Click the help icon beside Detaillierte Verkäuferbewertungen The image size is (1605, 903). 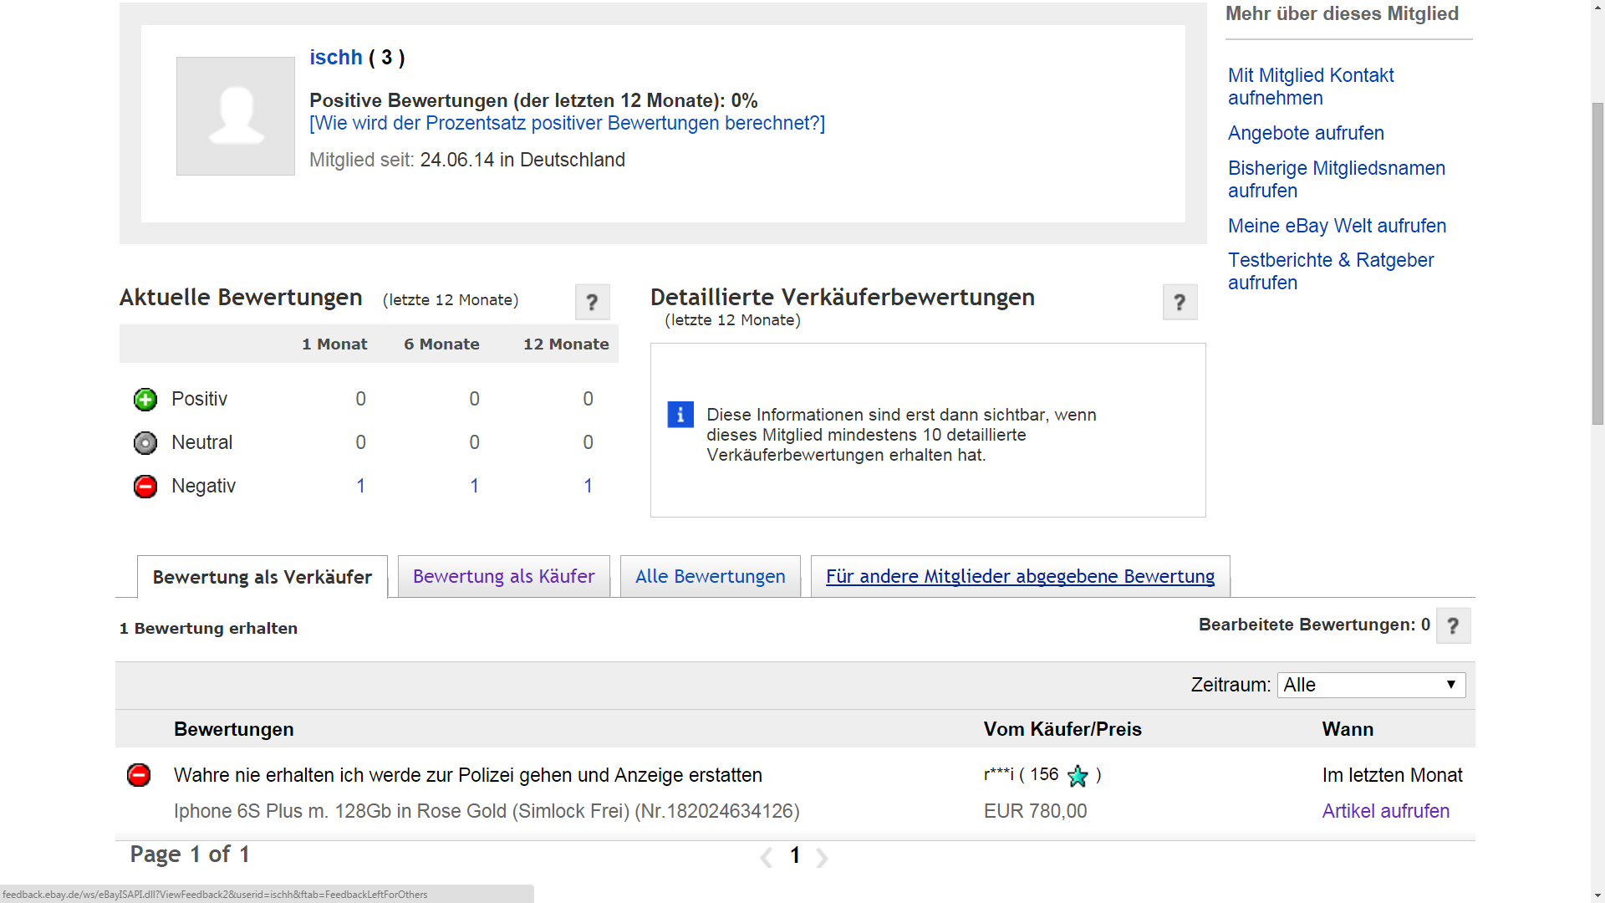(1180, 302)
